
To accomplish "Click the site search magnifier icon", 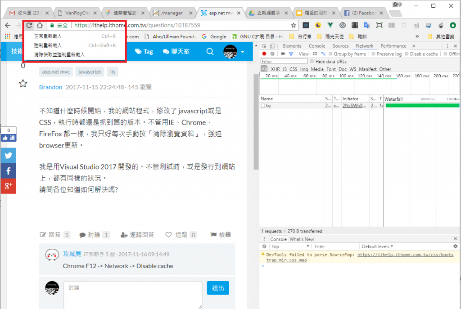I will [x=210, y=52].
